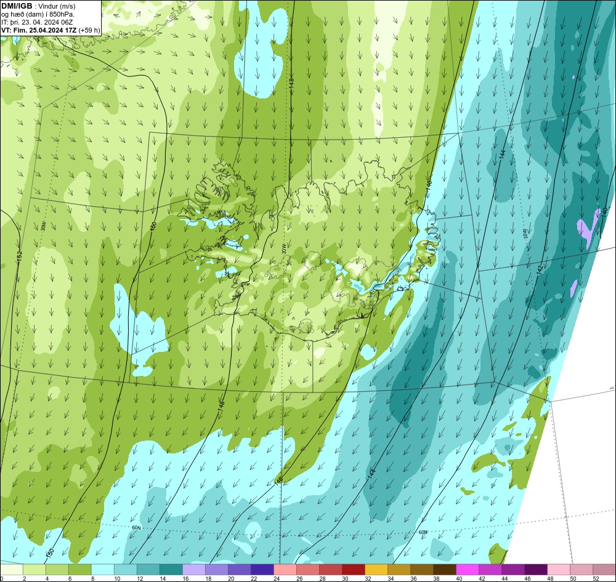Click the line 'og hæð (dam) í 850hPa.'

[x=38, y=15]
